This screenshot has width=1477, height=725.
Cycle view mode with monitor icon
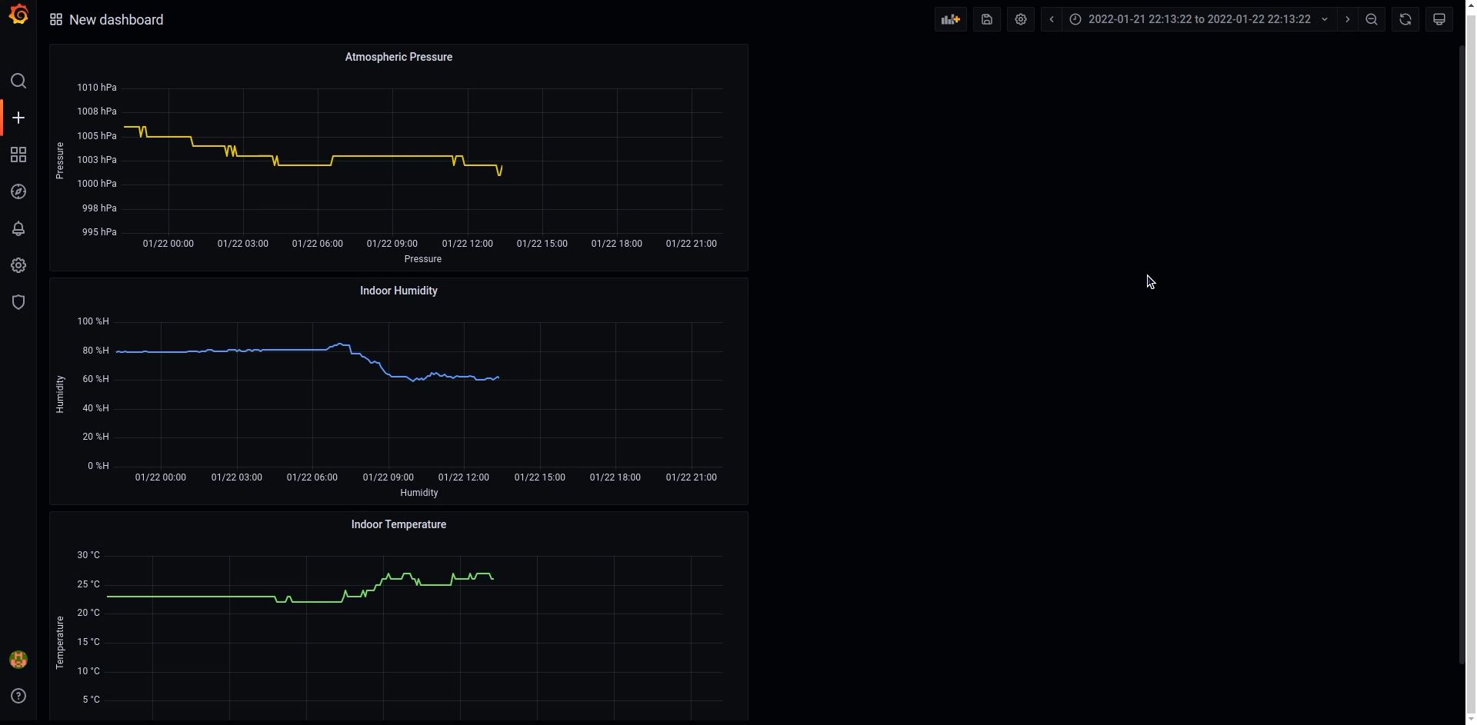coord(1439,19)
